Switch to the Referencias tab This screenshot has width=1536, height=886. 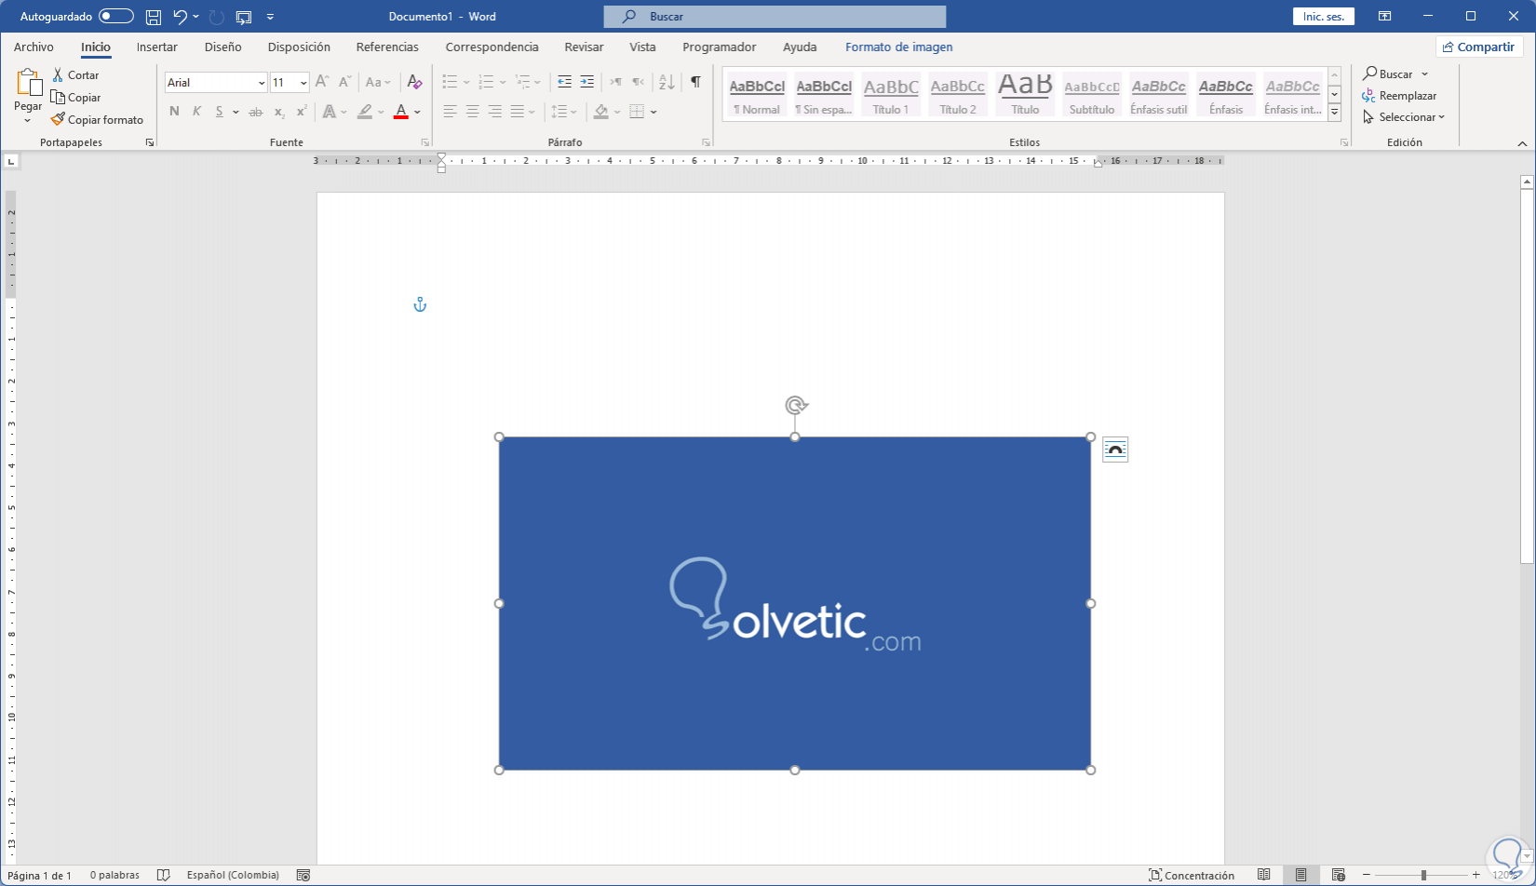tap(387, 47)
